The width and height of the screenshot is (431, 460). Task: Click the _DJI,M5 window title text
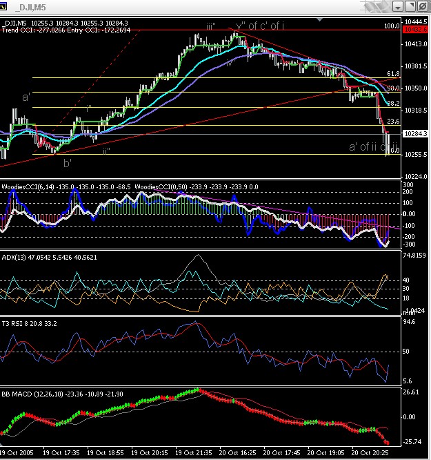30,8
